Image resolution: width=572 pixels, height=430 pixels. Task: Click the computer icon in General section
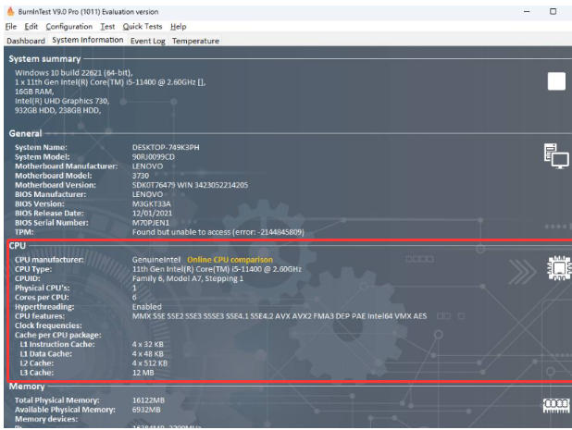pos(555,158)
